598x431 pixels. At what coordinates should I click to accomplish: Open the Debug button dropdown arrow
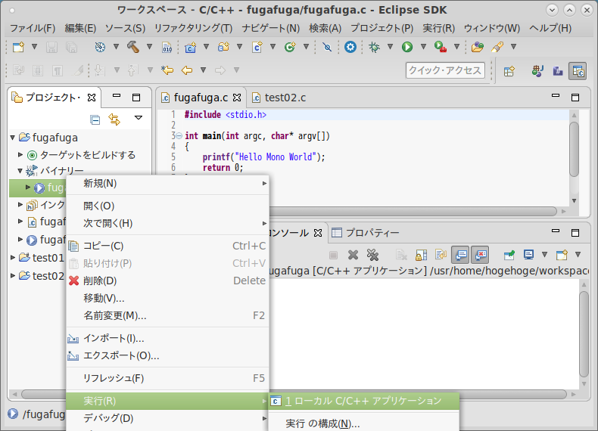coord(390,47)
